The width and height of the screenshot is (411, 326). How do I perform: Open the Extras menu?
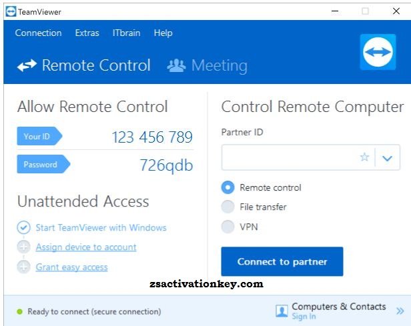87,33
